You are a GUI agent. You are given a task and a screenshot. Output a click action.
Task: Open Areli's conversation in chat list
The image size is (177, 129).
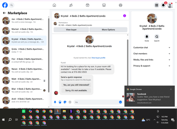coord(24,100)
